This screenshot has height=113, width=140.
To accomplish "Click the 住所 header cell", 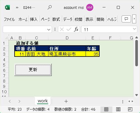I will [67, 49].
